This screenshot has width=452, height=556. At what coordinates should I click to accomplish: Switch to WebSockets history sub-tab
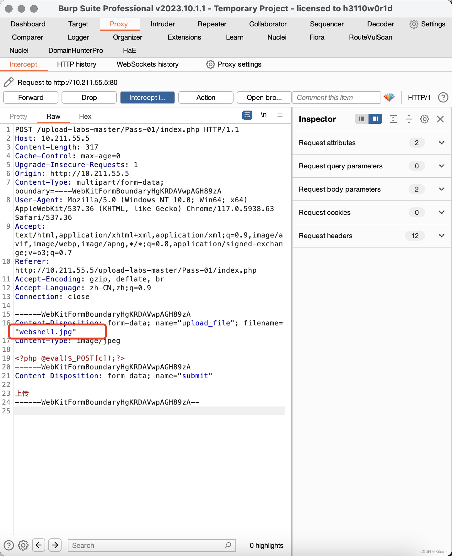pos(148,64)
